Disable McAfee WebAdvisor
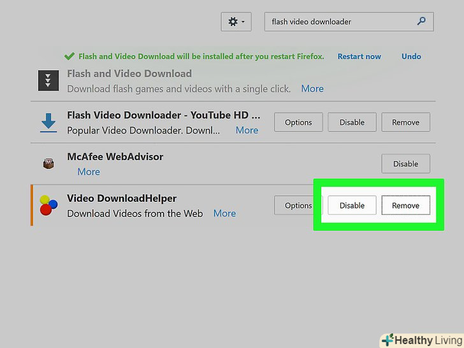The image size is (464, 348). click(x=405, y=164)
